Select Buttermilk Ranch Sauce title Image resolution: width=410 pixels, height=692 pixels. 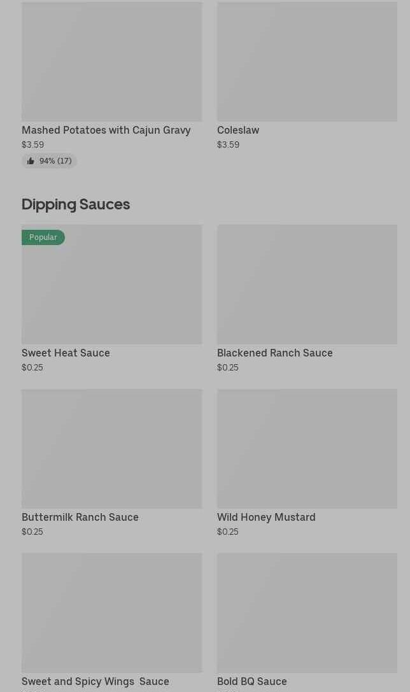point(80,517)
